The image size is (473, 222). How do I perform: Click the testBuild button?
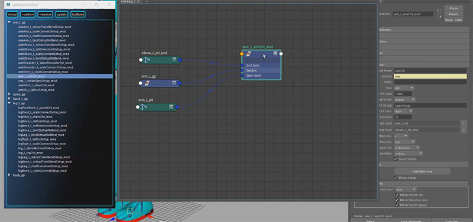[x=78, y=14]
